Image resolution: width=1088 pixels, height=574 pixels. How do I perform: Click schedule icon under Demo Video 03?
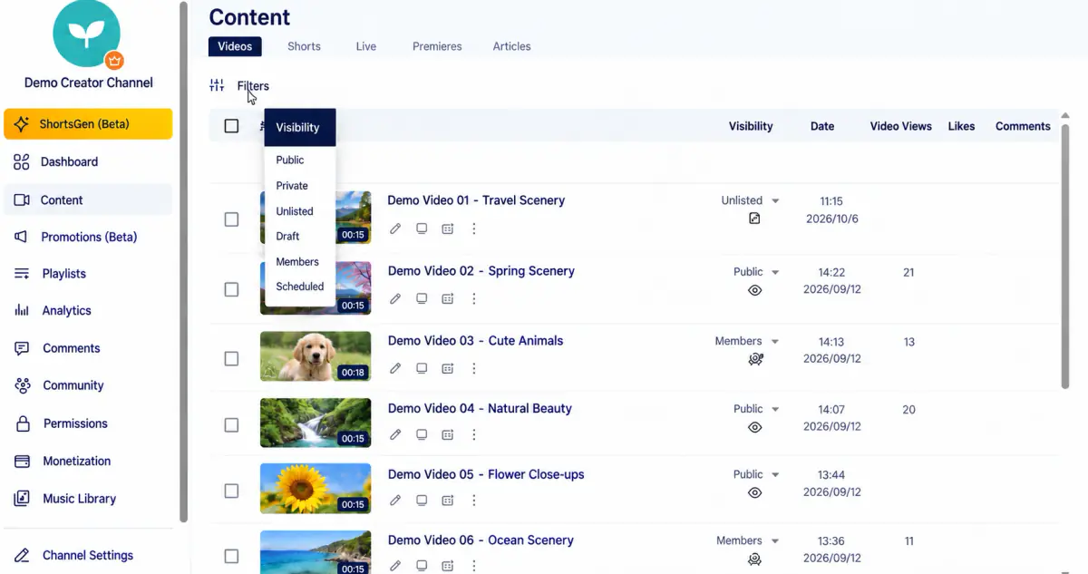pos(447,368)
